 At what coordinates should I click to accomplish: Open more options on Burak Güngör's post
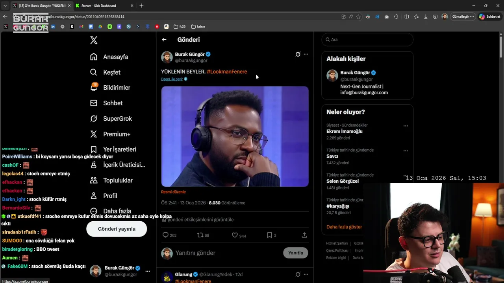coord(306,54)
